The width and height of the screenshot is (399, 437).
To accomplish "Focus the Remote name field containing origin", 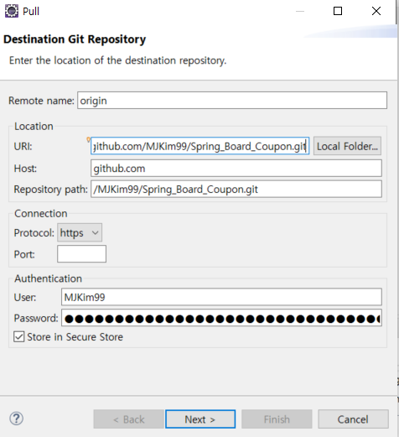I will pyautogui.click(x=232, y=101).
